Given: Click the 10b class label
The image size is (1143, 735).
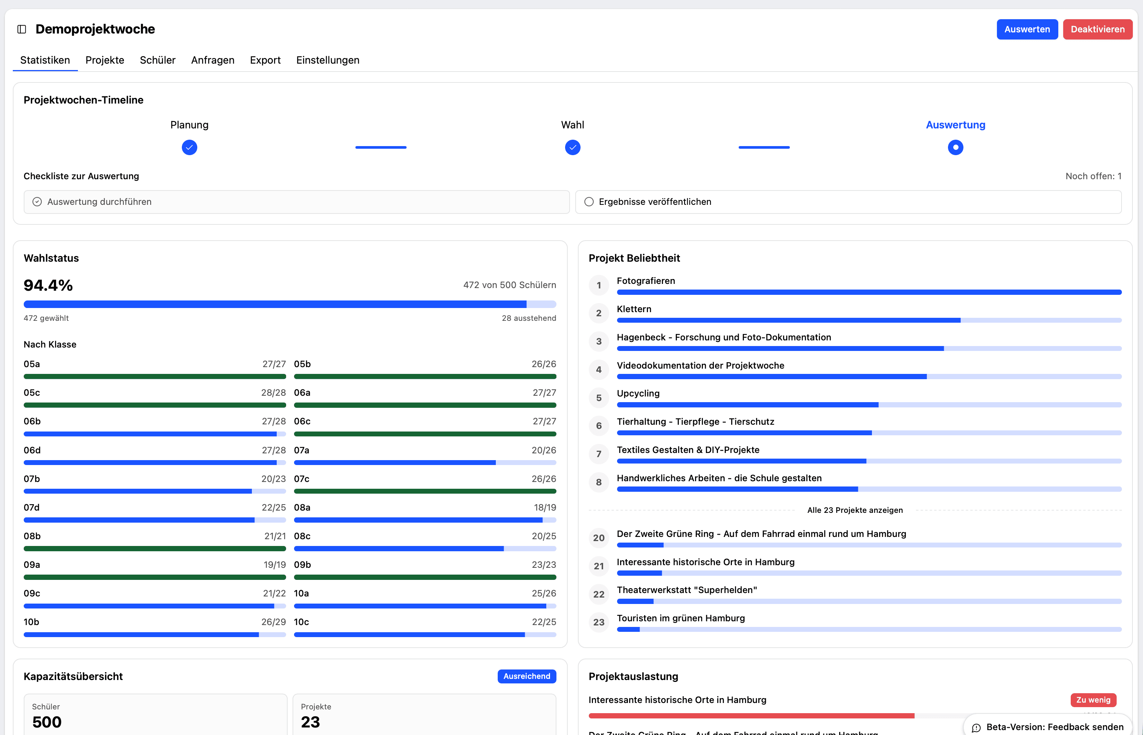Looking at the screenshot, I should 32,622.
